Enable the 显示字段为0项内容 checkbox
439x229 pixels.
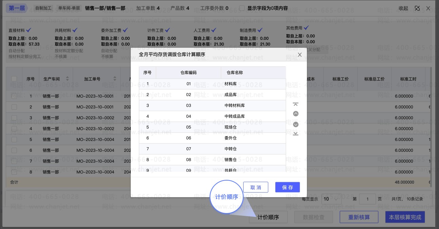pyautogui.click(x=242, y=8)
